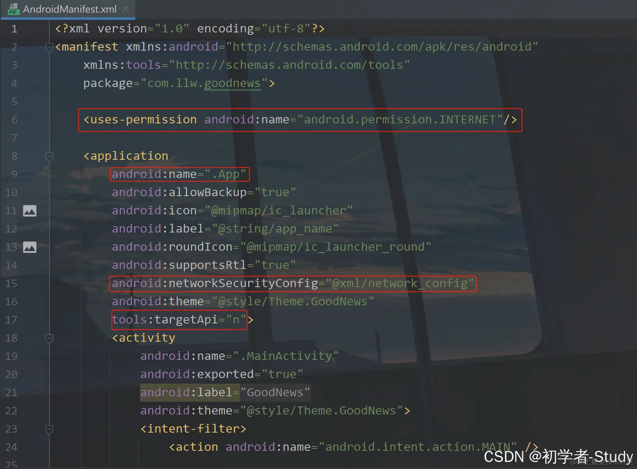The width and height of the screenshot is (637, 469).
Task: Click the @mipmap/ic_launcher icon value
Action: pos(279,211)
